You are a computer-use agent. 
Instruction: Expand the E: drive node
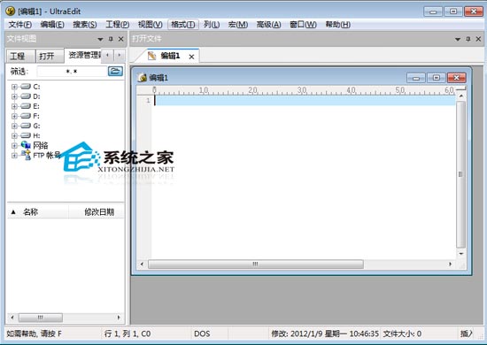click(x=14, y=106)
